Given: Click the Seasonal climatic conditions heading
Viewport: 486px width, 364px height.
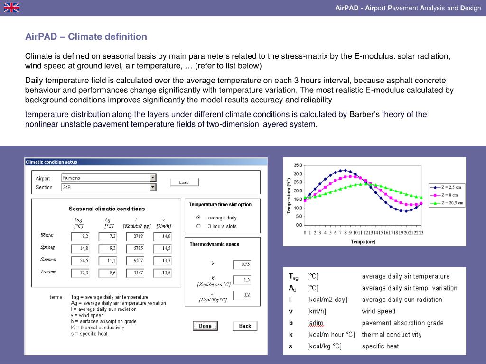Looking at the screenshot, I should pyautogui.click(x=107, y=209).
